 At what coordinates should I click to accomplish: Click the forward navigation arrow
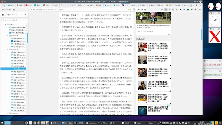pyautogui.click(x=7, y=9)
